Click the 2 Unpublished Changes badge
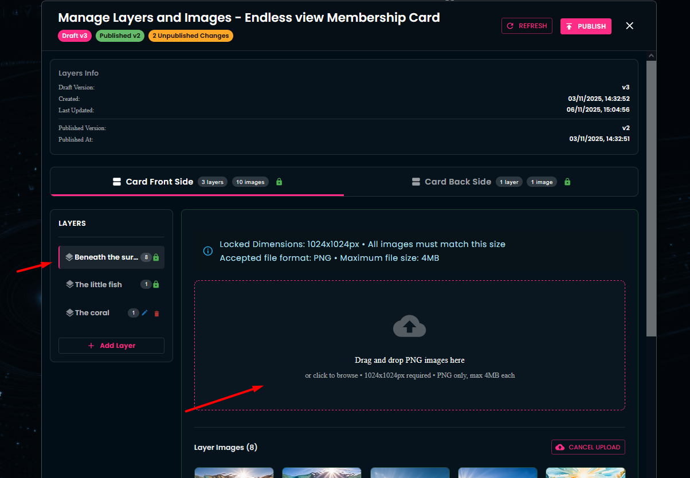Image resolution: width=690 pixels, height=478 pixels. [191, 36]
